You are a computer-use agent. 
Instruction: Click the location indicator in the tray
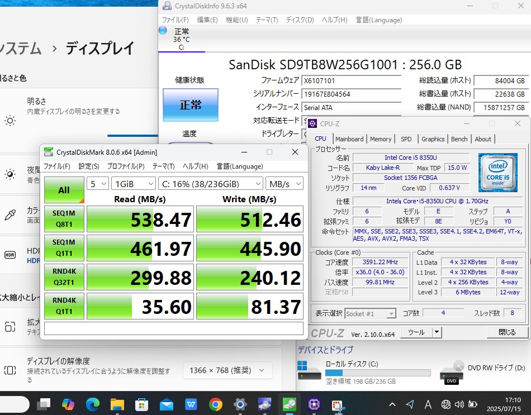click(410, 404)
